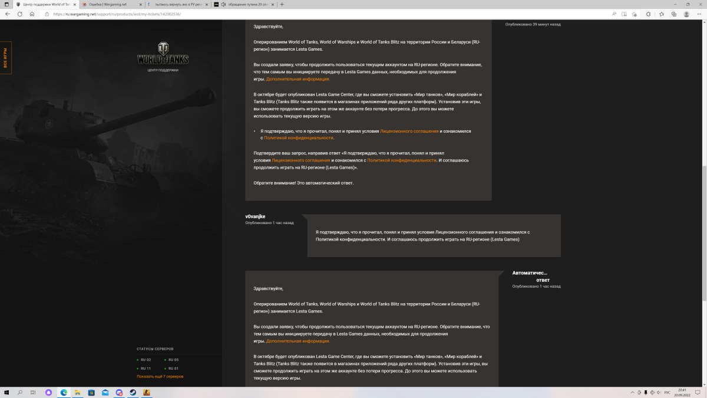Go back using the browser back arrow
Image resolution: width=707 pixels, height=398 pixels.
[x=7, y=14]
